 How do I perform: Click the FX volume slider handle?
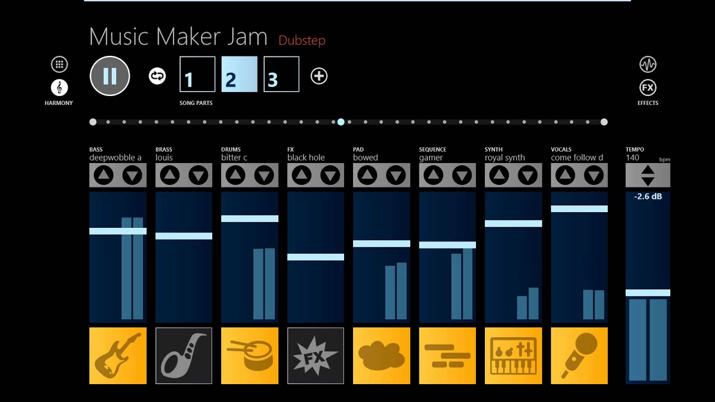click(316, 257)
